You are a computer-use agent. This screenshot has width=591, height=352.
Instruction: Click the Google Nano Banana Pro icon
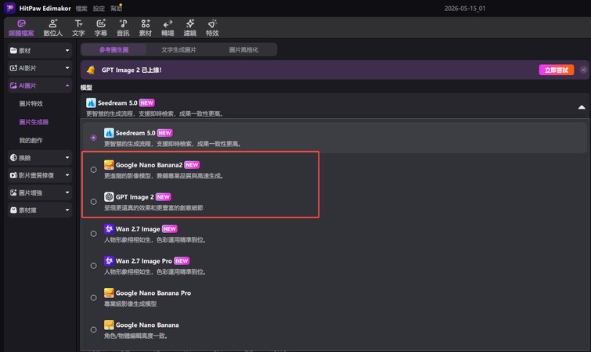(x=109, y=293)
